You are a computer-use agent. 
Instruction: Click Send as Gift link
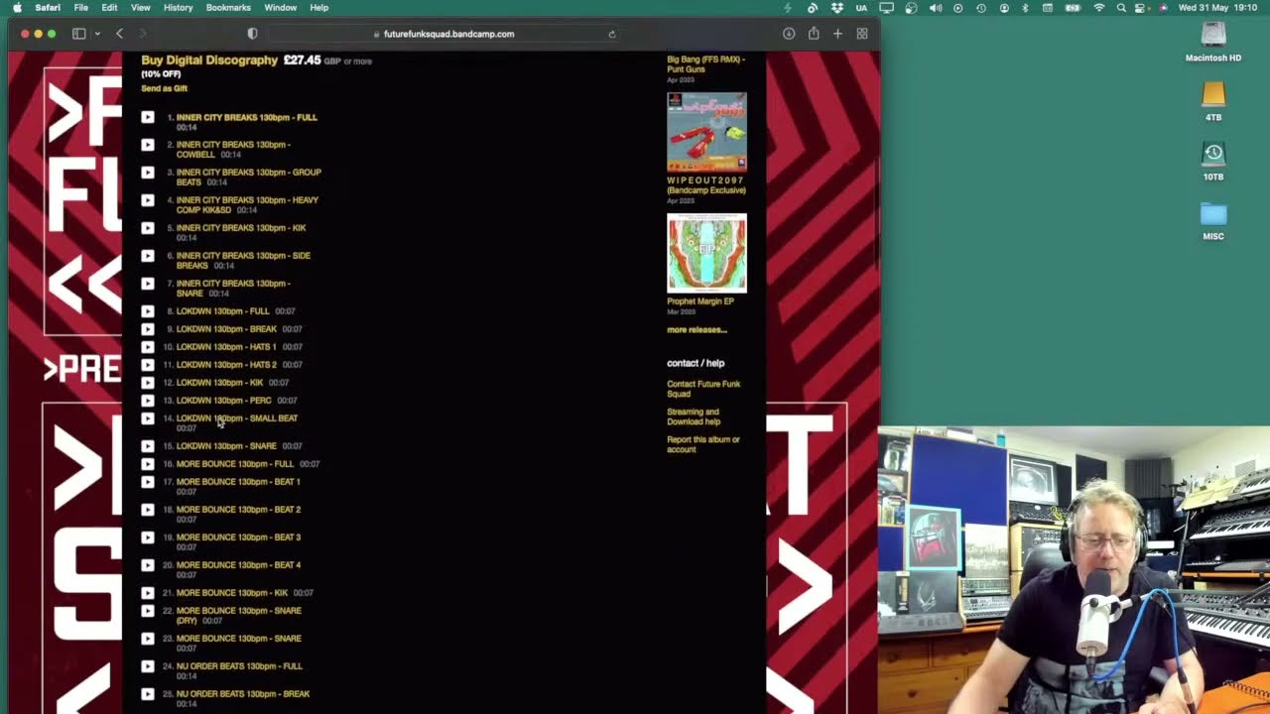click(164, 88)
